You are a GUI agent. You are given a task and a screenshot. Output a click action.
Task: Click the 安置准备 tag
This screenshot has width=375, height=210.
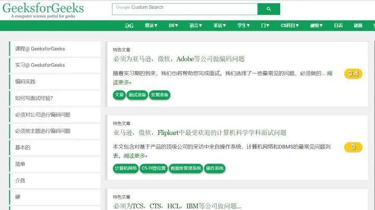tap(159, 95)
